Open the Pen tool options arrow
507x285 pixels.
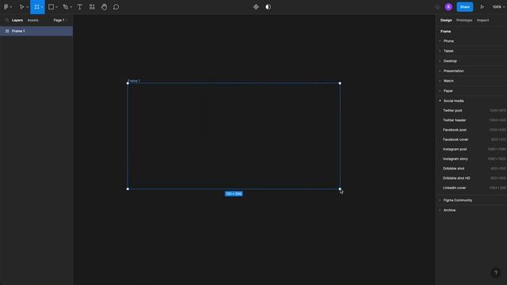point(71,7)
